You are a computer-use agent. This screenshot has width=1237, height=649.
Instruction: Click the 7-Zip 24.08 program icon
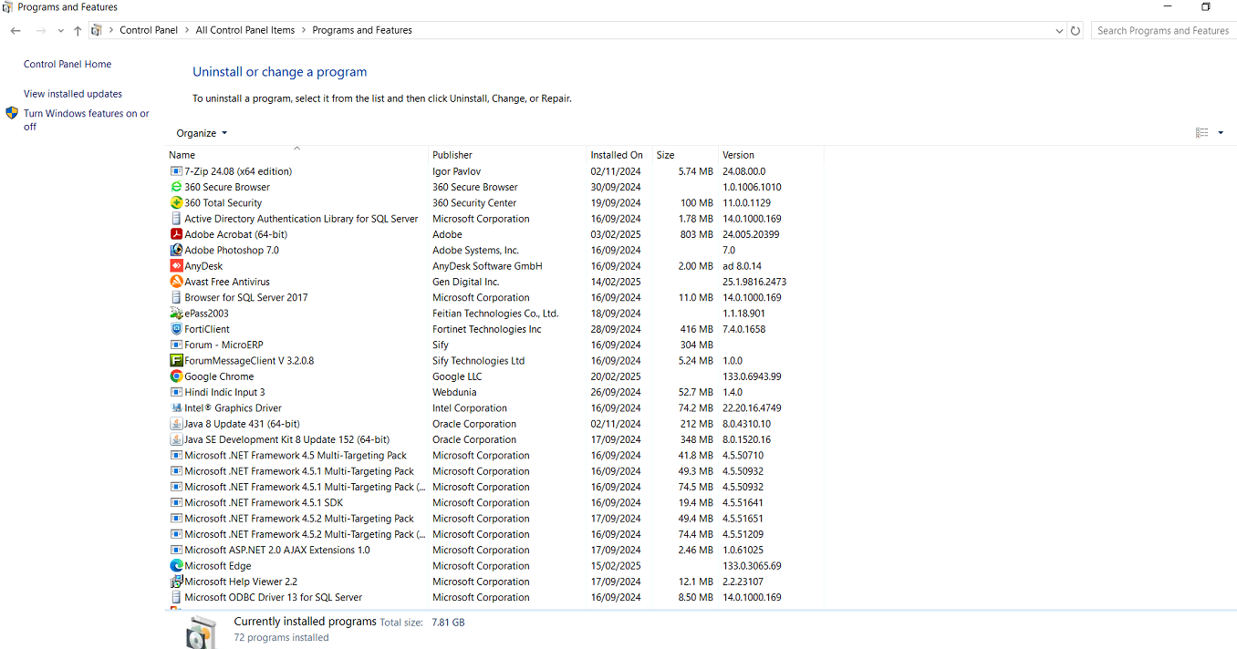176,171
